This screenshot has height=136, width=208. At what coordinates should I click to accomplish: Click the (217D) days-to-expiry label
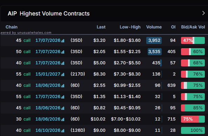(78, 74)
